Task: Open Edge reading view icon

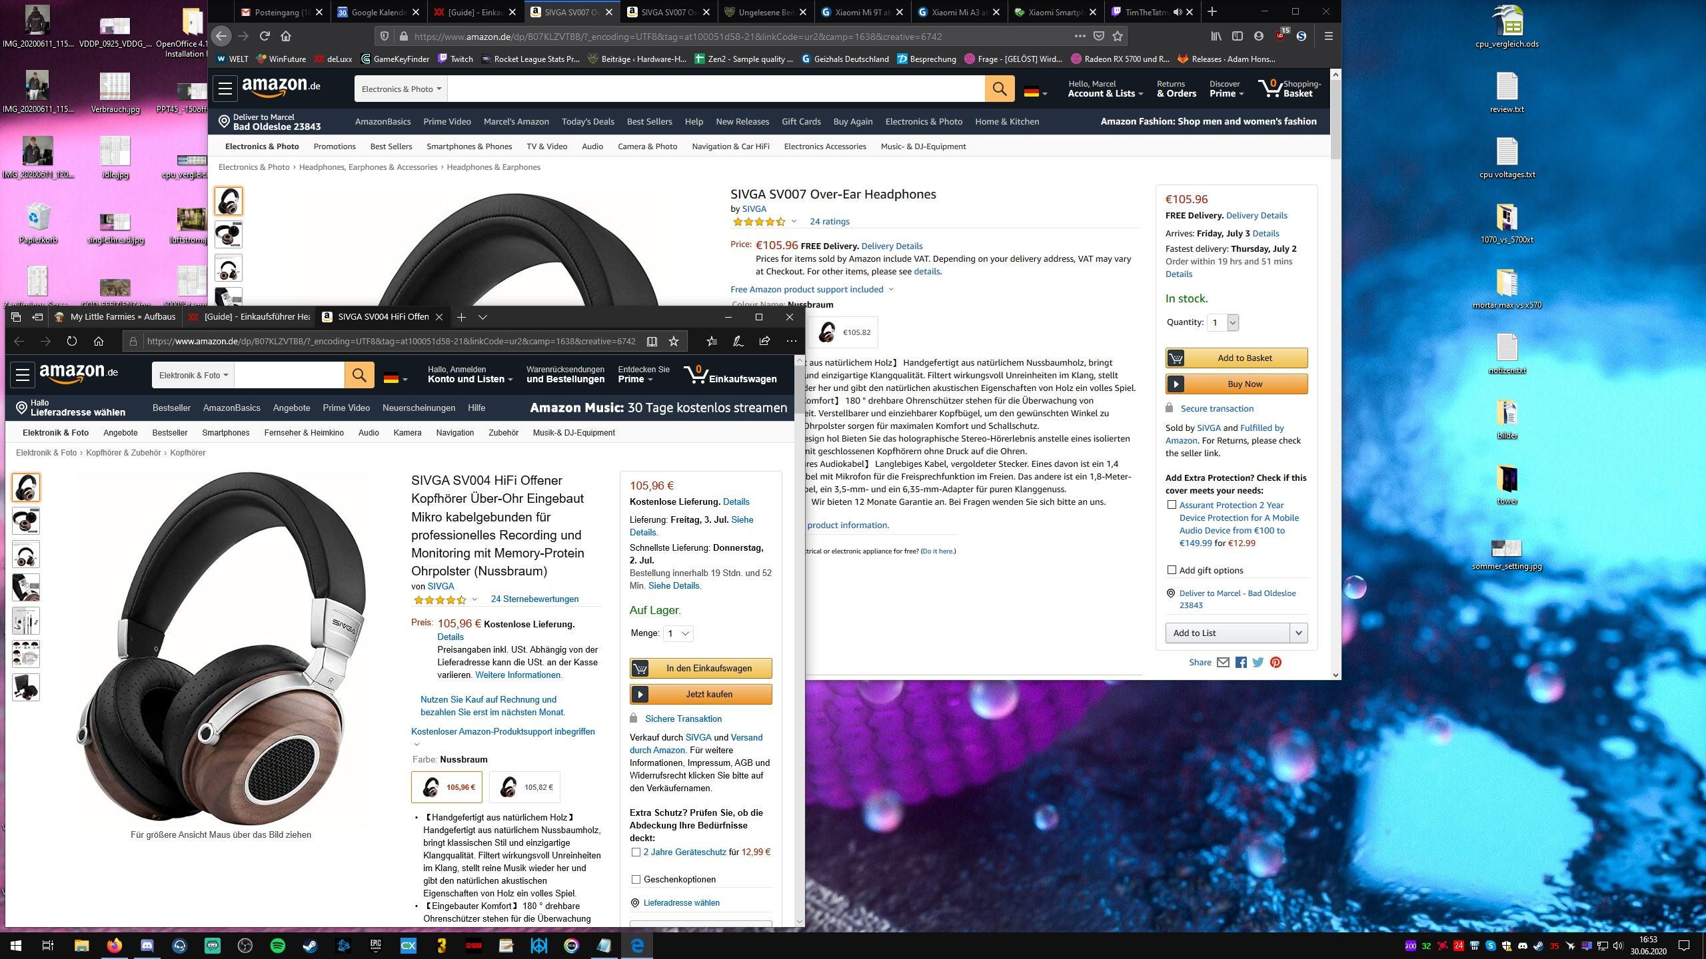Action: click(652, 341)
